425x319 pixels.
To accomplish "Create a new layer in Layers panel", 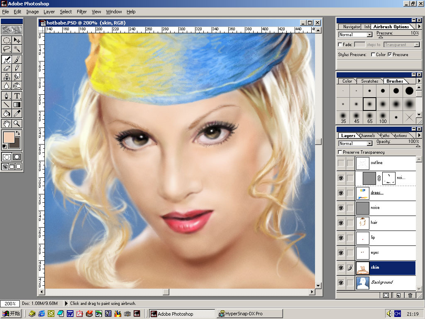I will [x=398, y=295].
